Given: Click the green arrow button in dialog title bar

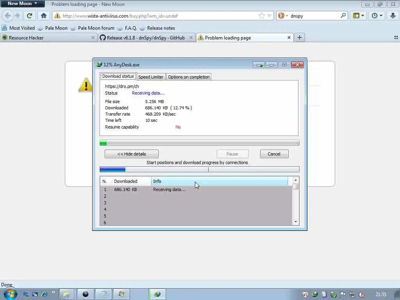Looking at the screenshot, I should point(259,65).
